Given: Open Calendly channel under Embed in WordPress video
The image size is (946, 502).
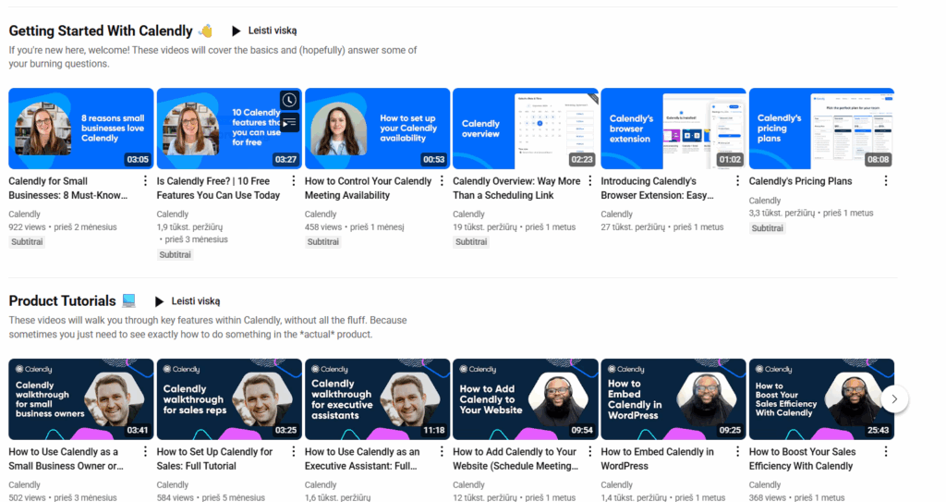Looking at the screenshot, I should [616, 484].
